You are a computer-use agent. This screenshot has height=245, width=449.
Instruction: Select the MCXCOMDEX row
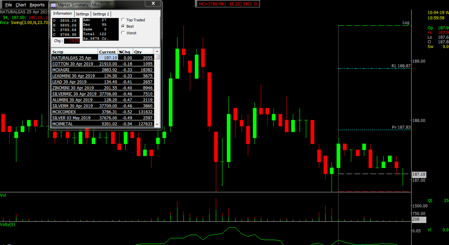pyautogui.click(x=103, y=112)
